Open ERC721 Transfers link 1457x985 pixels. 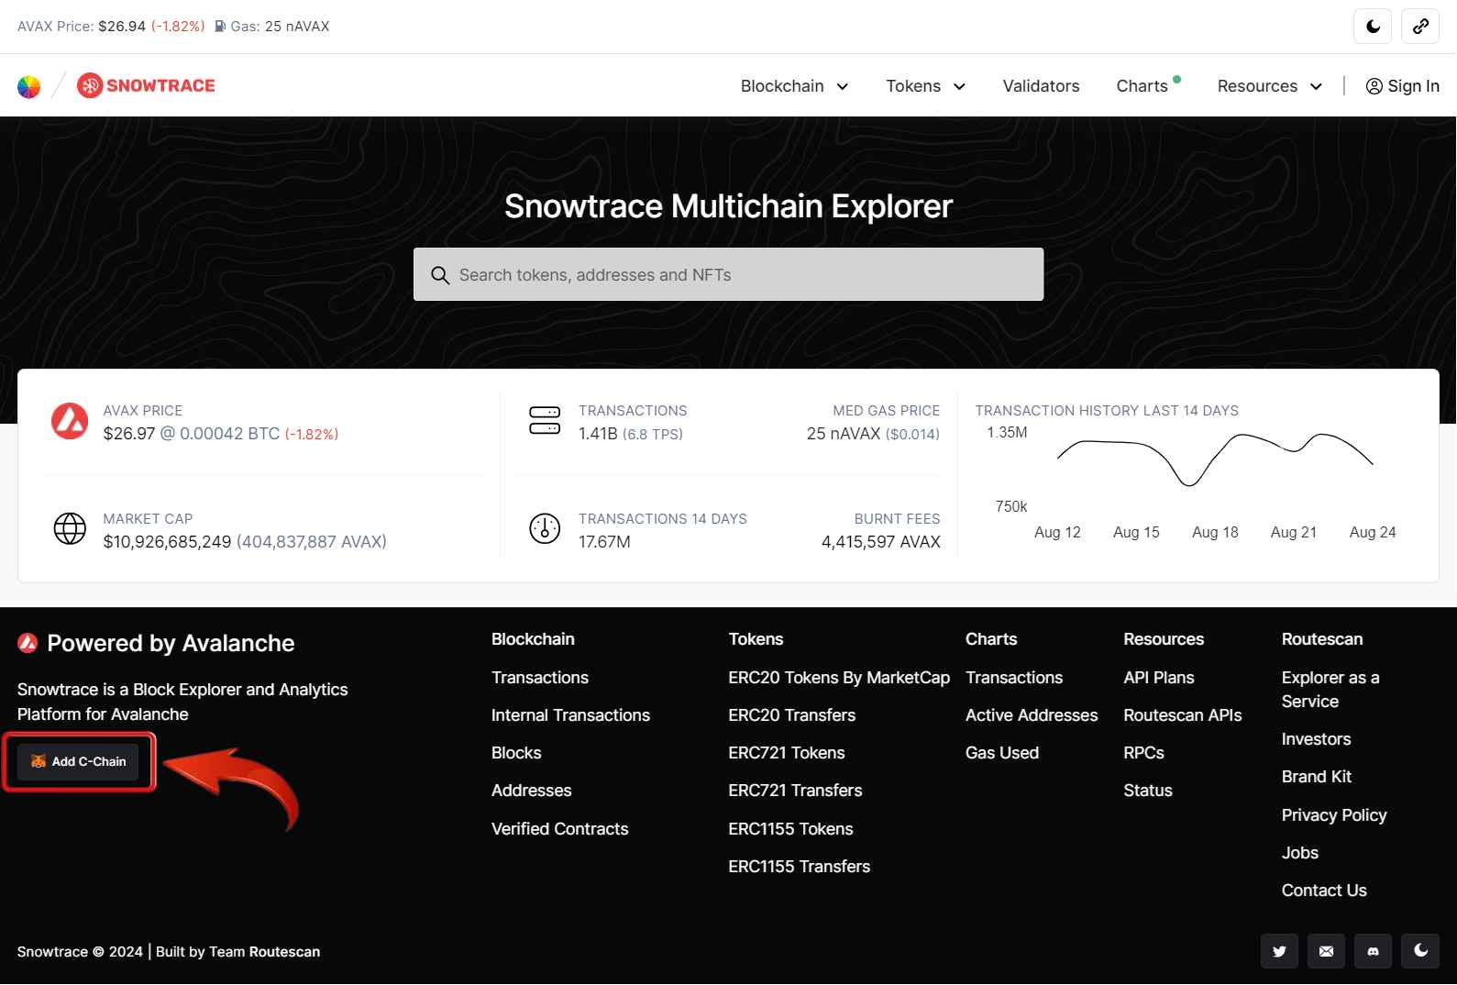point(795,791)
